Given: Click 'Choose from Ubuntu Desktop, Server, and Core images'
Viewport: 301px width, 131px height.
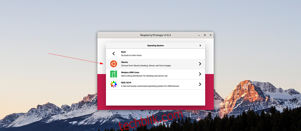Looking at the screenshot, I should pos(146,65).
